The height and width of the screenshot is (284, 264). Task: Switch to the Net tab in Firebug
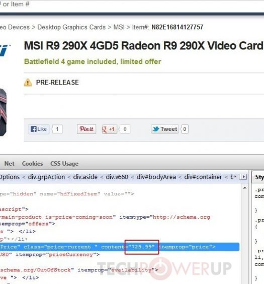pos(10,164)
